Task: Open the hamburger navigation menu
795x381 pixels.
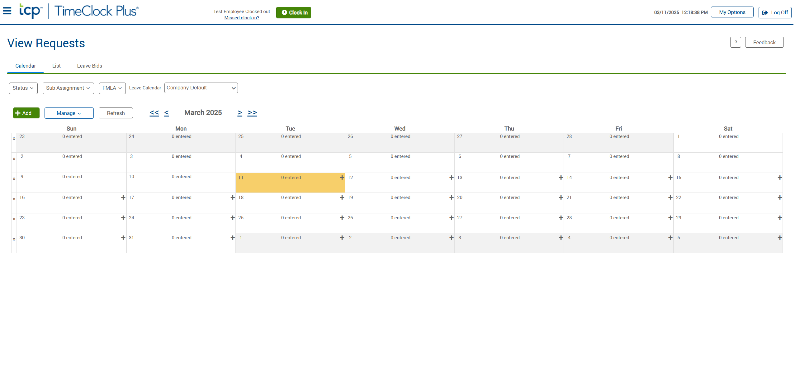Action: click(x=7, y=11)
